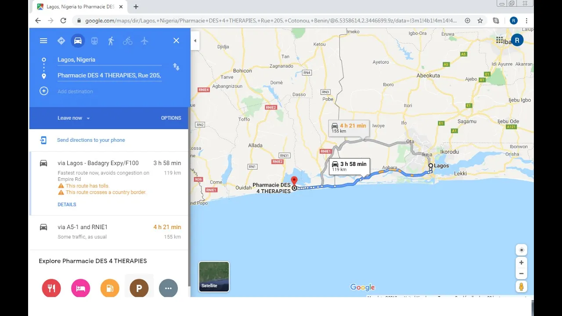The image size is (562, 316).
Task: Open Google account avatar on map
Action: click(x=517, y=40)
